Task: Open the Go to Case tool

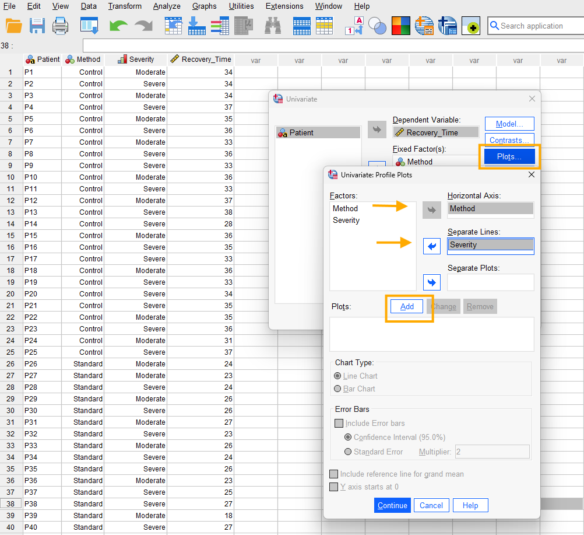Action: pos(173,26)
